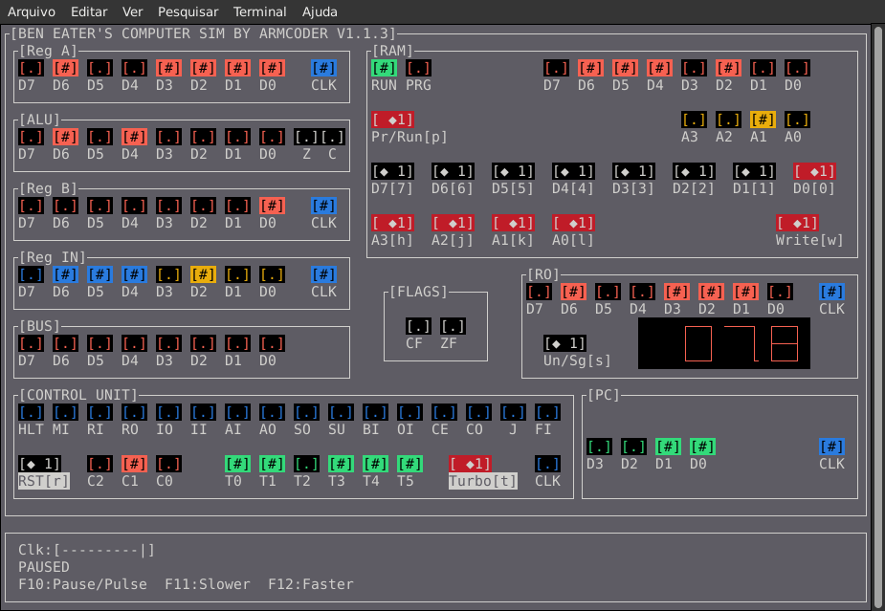Viewport: 885px width, 611px height.
Task: Open the Arquivo menu
Action: point(32,11)
